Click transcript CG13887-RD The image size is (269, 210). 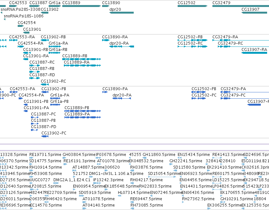tap(35, 78)
